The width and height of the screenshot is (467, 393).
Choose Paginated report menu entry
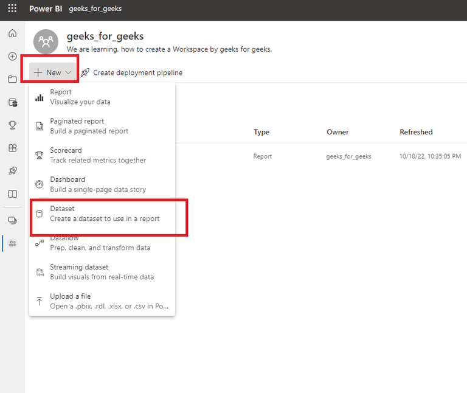102,126
